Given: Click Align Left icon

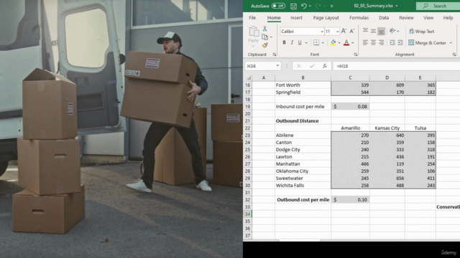Looking at the screenshot, I should tap(365, 43).
